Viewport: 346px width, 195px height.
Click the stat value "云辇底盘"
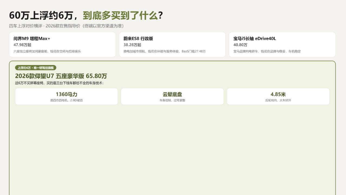pos(172,94)
